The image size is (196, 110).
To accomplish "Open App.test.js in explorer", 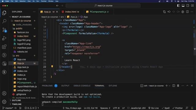I will tap(23, 67).
